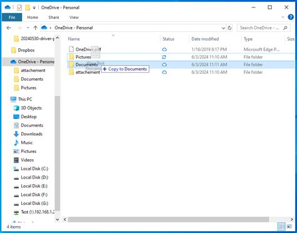Click horizontal scrollbar right arrow
Image resolution: width=297 pixels, height=233 pixels.
tap(292, 219)
